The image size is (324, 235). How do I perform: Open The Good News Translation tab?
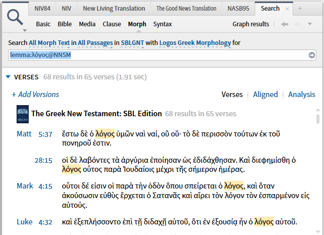[x=186, y=9]
